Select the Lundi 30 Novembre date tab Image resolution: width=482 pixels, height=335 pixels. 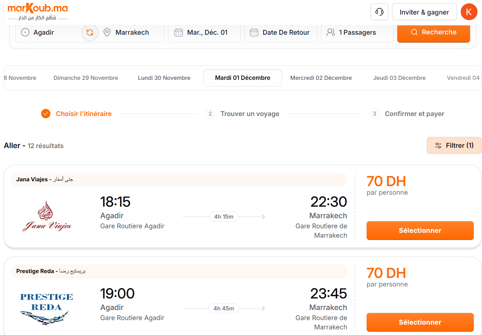tap(164, 78)
